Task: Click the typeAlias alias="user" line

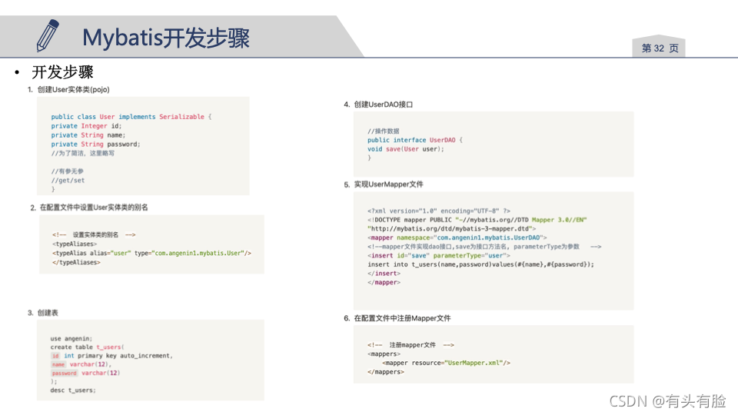Action: (x=151, y=253)
